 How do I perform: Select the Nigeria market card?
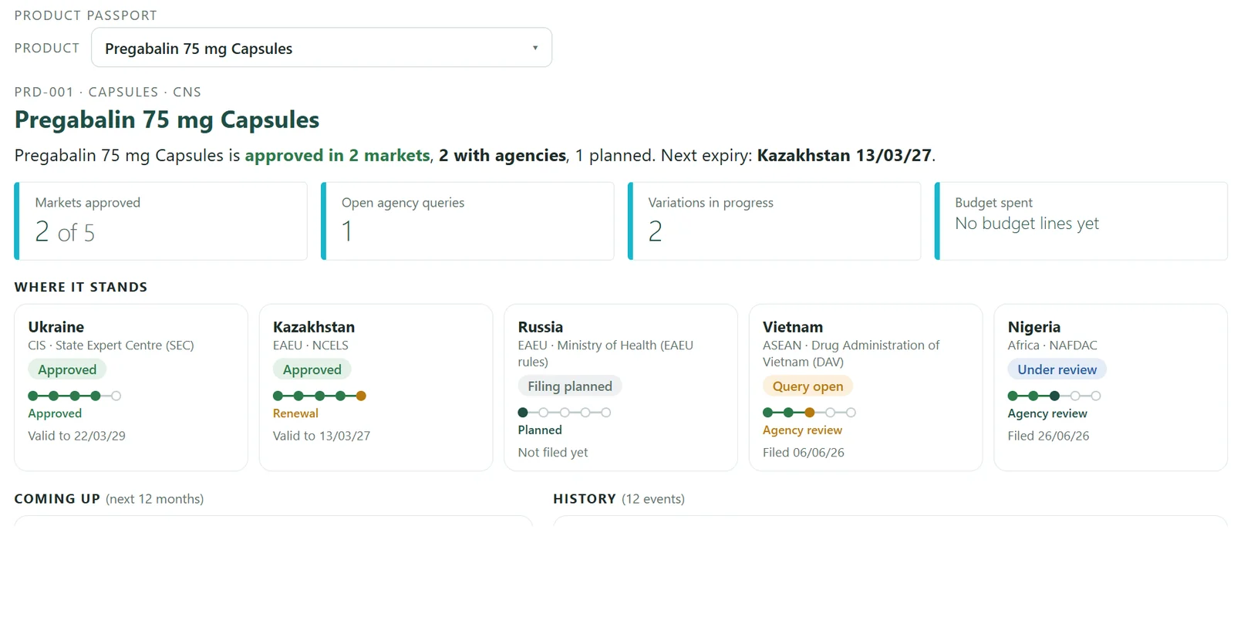(1111, 387)
